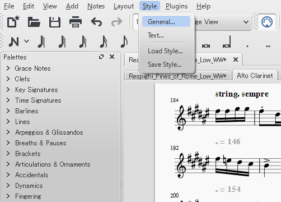Expand the Fingering palette
Image resolution: width=281 pixels, height=202 pixels.
pyautogui.click(x=8, y=196)
